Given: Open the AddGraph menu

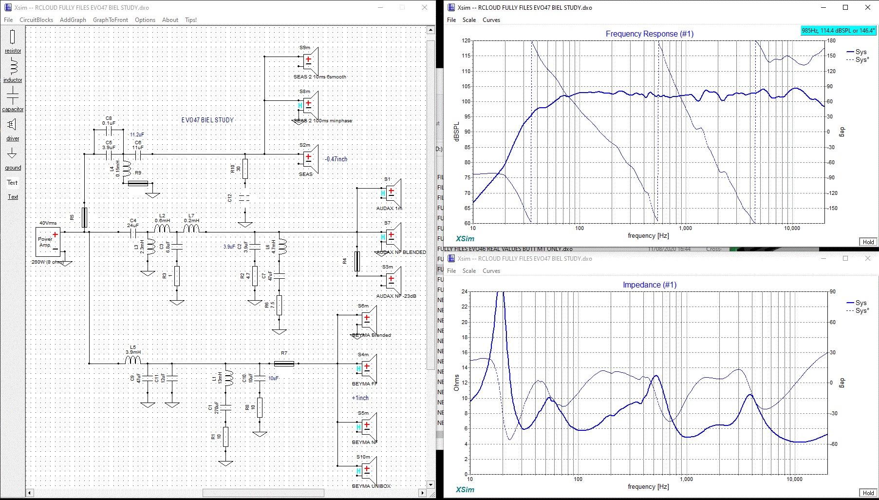Looking at the screenshot, I should click(x=73, y=20).
